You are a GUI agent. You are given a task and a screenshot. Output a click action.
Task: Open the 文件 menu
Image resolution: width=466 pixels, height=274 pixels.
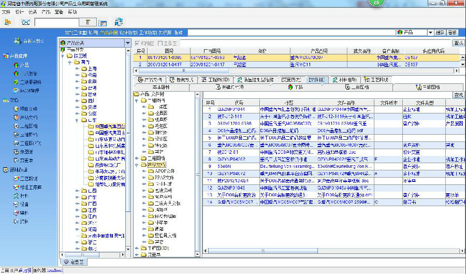pyautogui.click(x=6, y=11)
